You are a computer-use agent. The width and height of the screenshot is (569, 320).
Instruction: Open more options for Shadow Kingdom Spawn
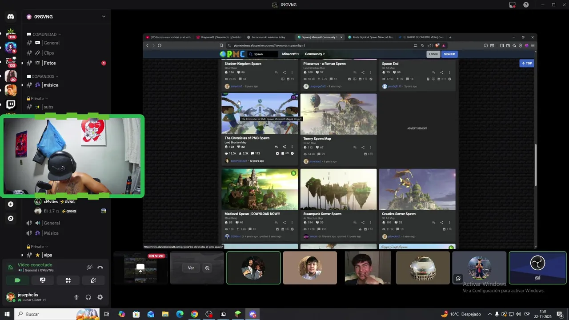pos(292,72)
